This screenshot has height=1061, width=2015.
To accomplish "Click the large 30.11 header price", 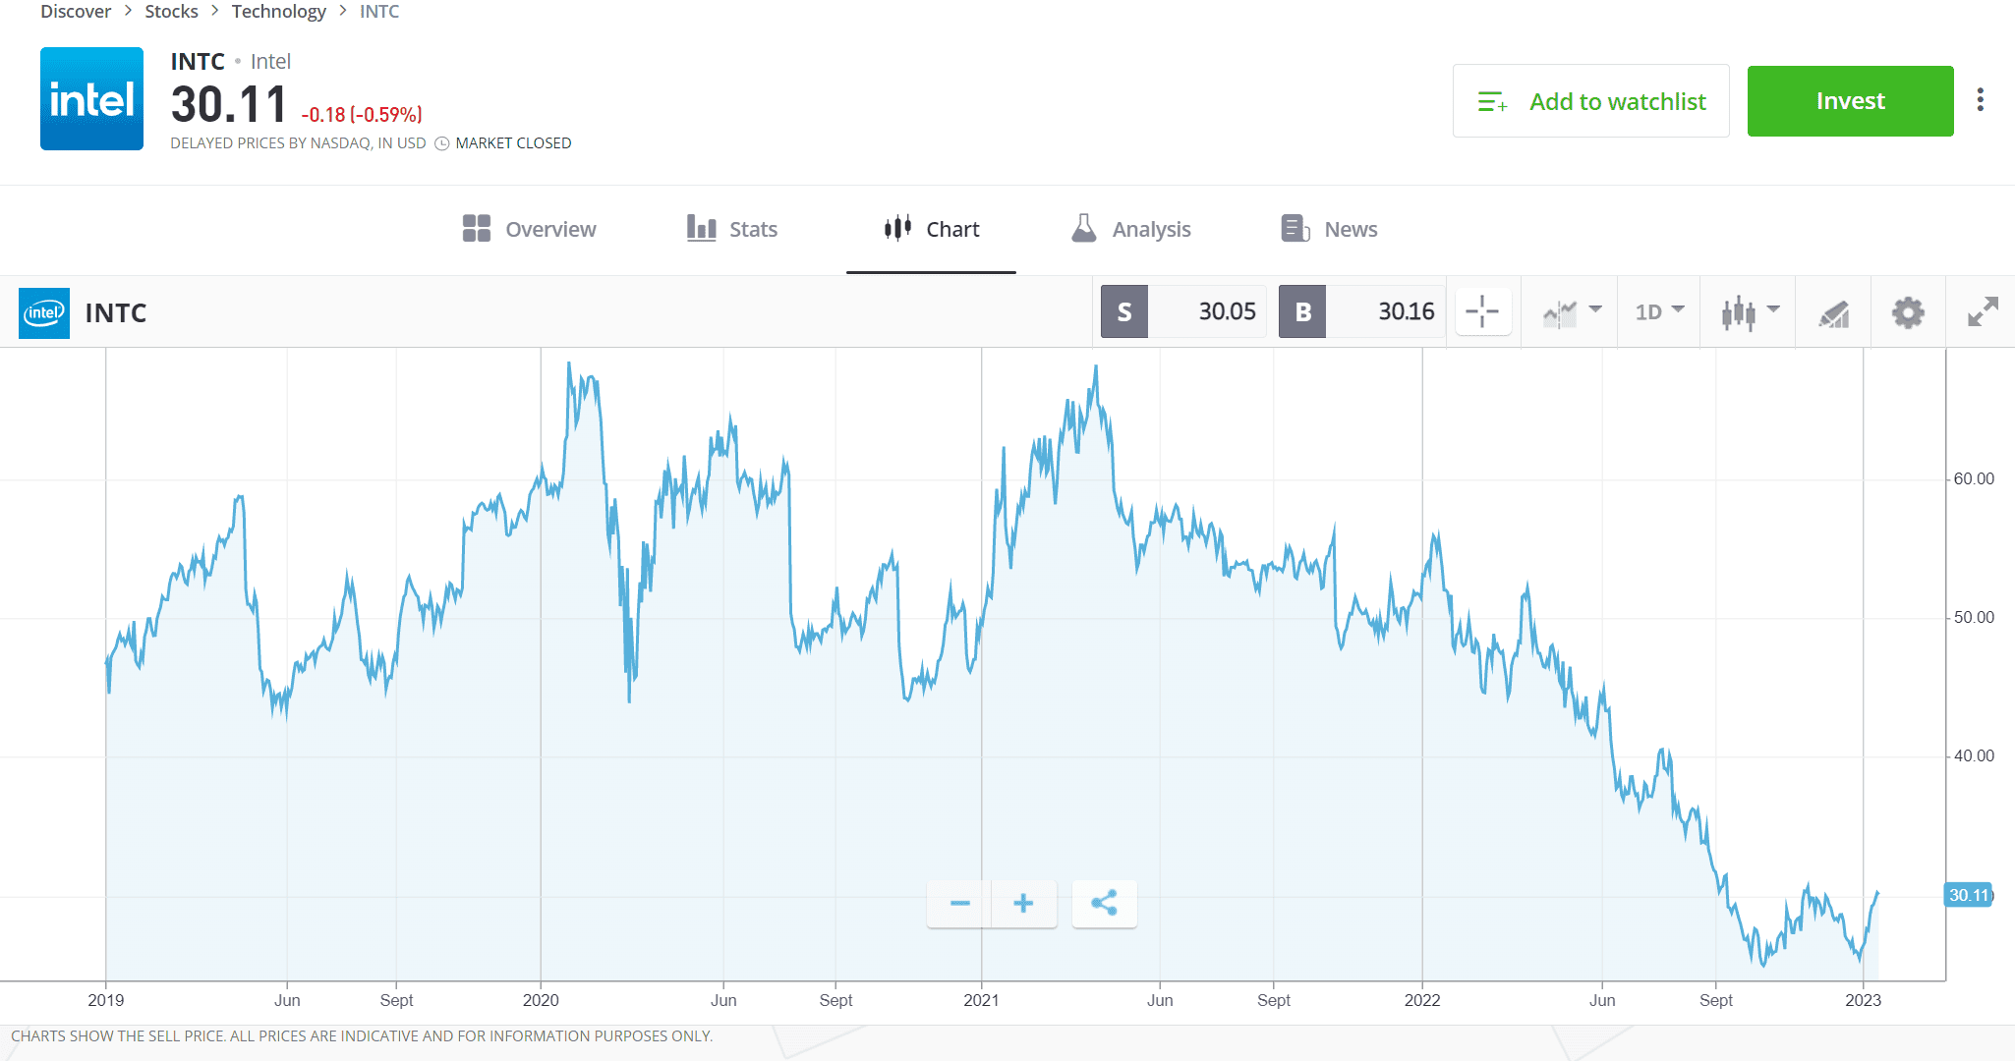I will coord(229,104).
